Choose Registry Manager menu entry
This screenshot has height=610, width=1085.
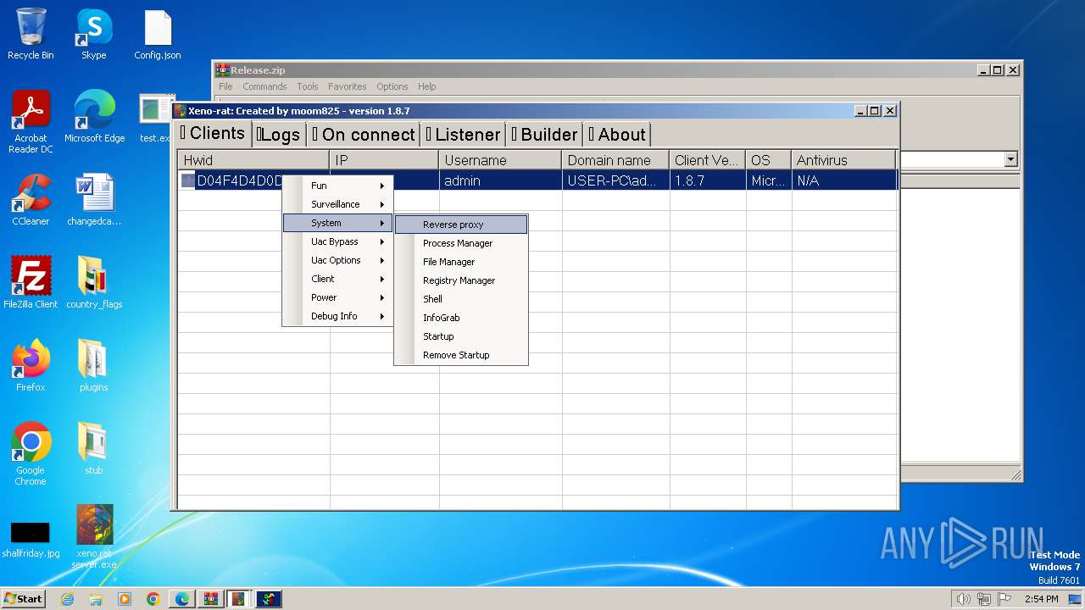pyautogui.click(x=461, y=280)
